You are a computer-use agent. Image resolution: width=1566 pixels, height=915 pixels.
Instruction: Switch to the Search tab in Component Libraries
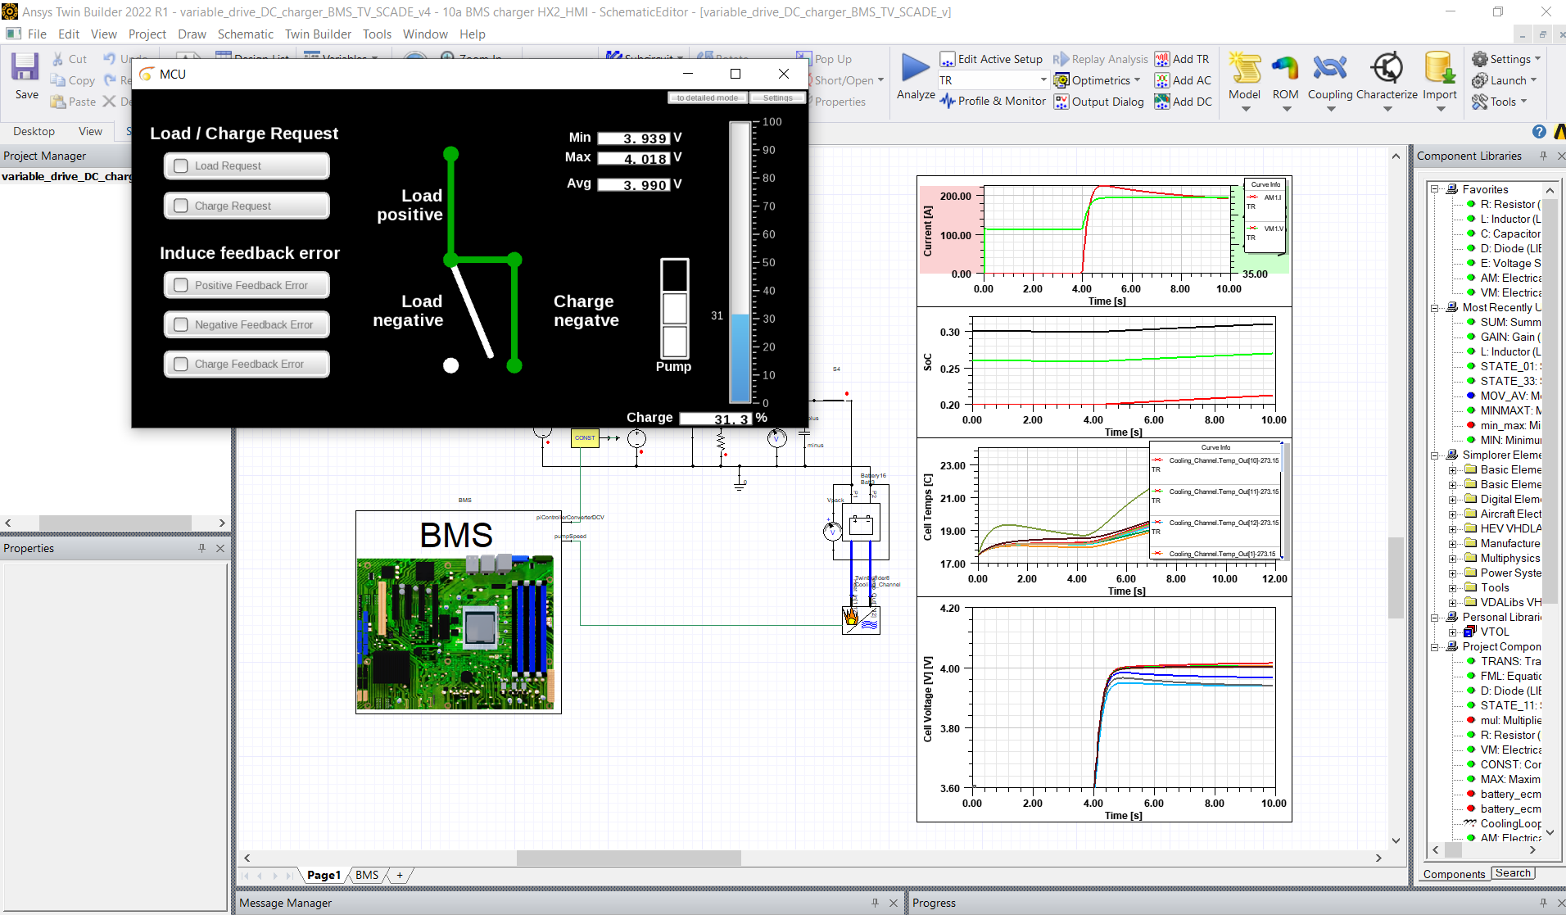point(1512,873)
